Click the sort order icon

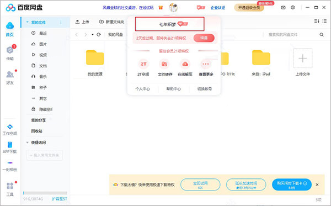point(317,21)
